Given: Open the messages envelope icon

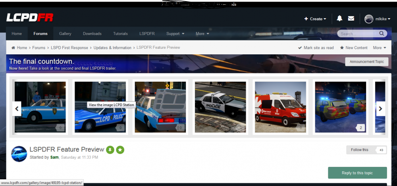Looking at the screenshot, I should point(351,19).
